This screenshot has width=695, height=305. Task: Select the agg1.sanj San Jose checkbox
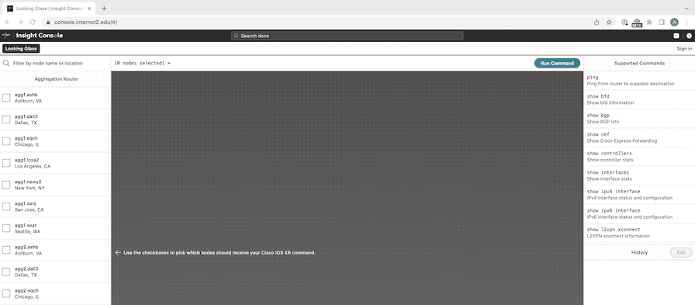(x=6, y=206)
